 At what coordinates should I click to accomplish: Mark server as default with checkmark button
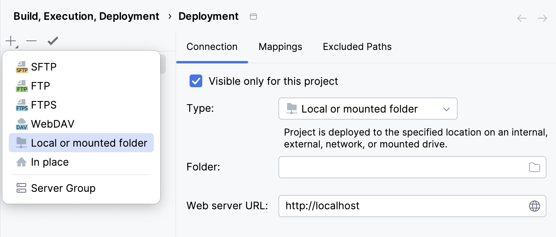(x=53, y=40)
